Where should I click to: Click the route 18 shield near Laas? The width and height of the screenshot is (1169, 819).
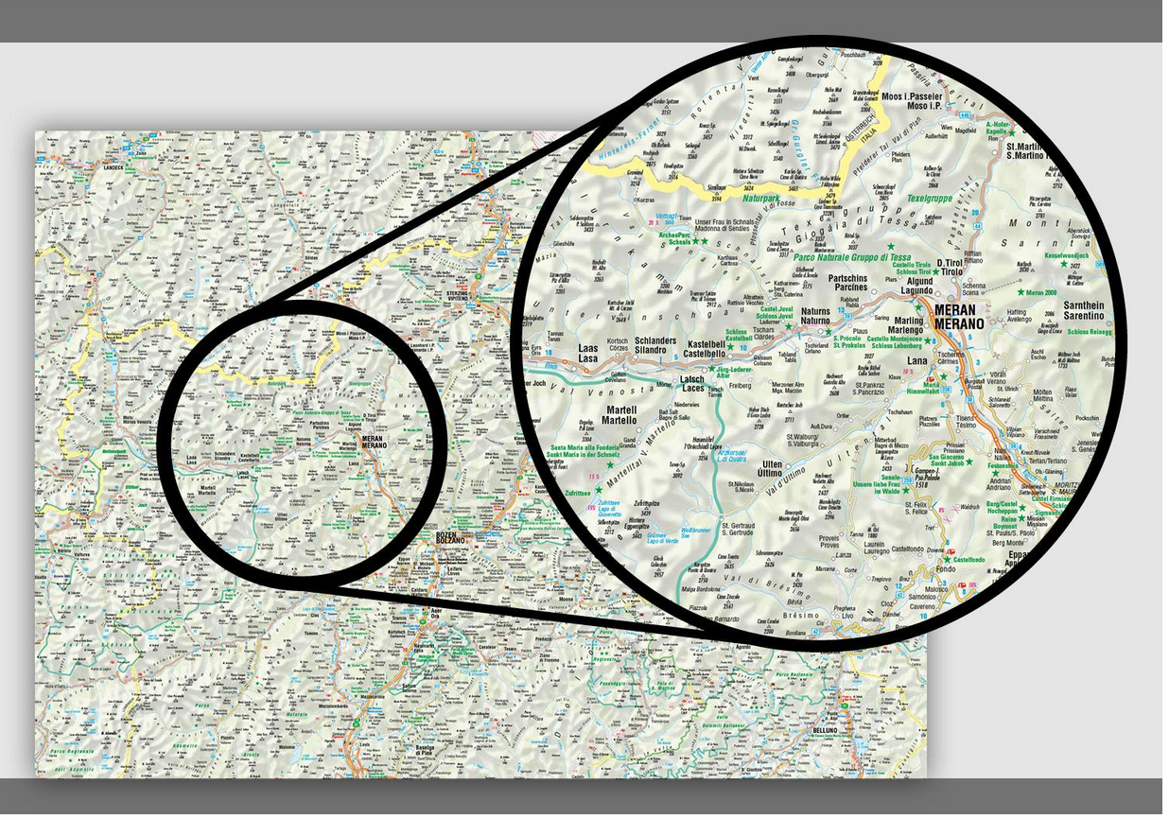coord(548,352)
